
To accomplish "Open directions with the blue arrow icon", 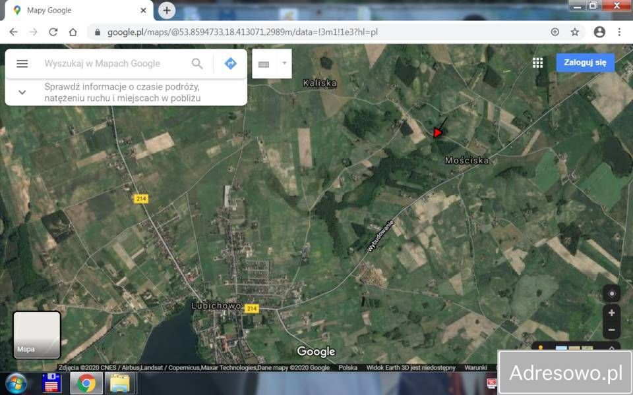I will pyautogui.click(x=231, y=64).
